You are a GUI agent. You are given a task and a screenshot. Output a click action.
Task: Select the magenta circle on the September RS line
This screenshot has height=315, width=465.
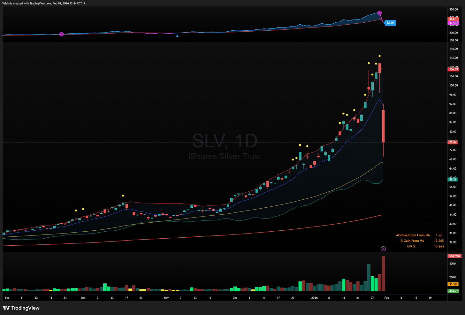61,34
